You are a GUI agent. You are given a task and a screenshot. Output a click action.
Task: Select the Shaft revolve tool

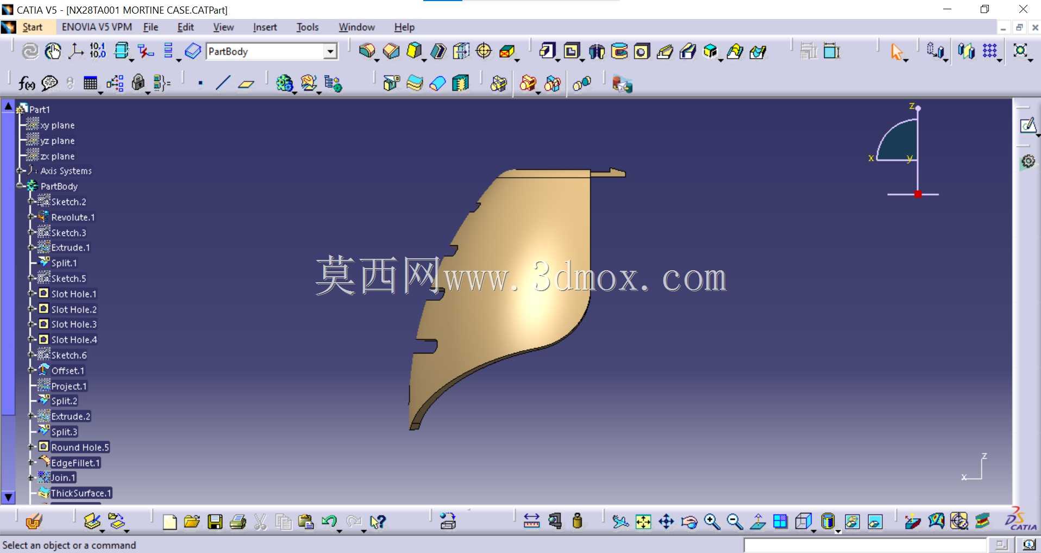click(x=597, y=51)
